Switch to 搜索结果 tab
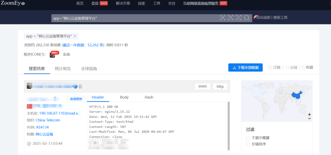 37,69
